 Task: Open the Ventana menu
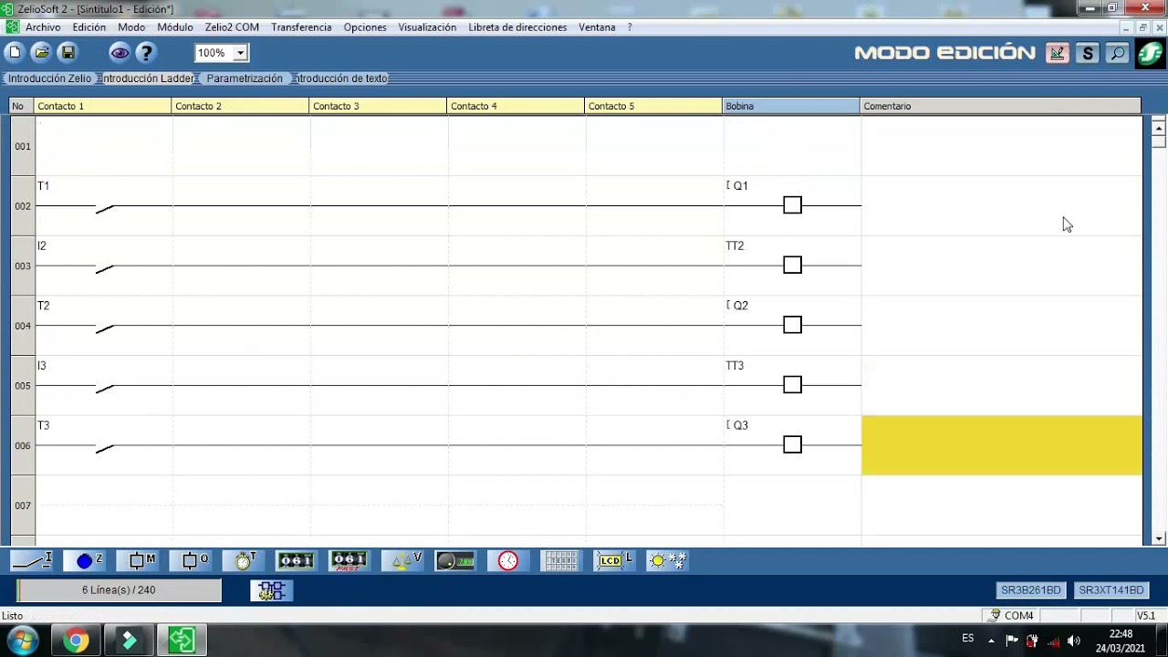coord(597,27)
